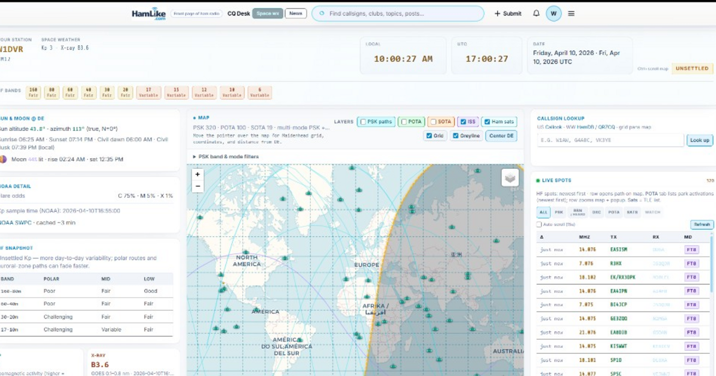This screenshot has height=376, width=716.
Task: Enable the Auto scroll checkbox
Action: [x=539, y=224]
